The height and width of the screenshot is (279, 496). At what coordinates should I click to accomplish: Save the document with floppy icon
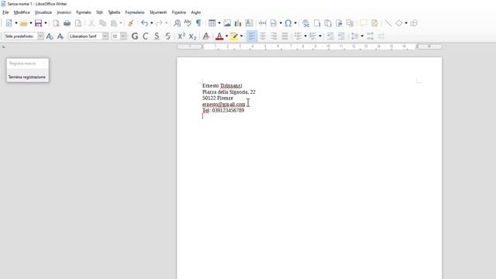pos(38,23)
